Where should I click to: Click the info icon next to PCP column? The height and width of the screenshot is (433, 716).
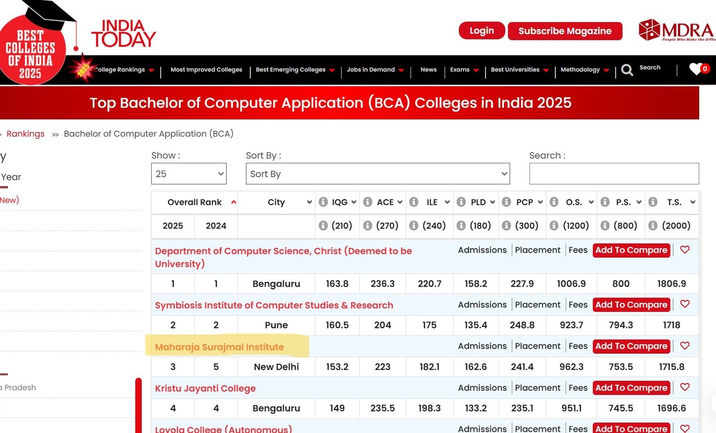coord(507,202)
